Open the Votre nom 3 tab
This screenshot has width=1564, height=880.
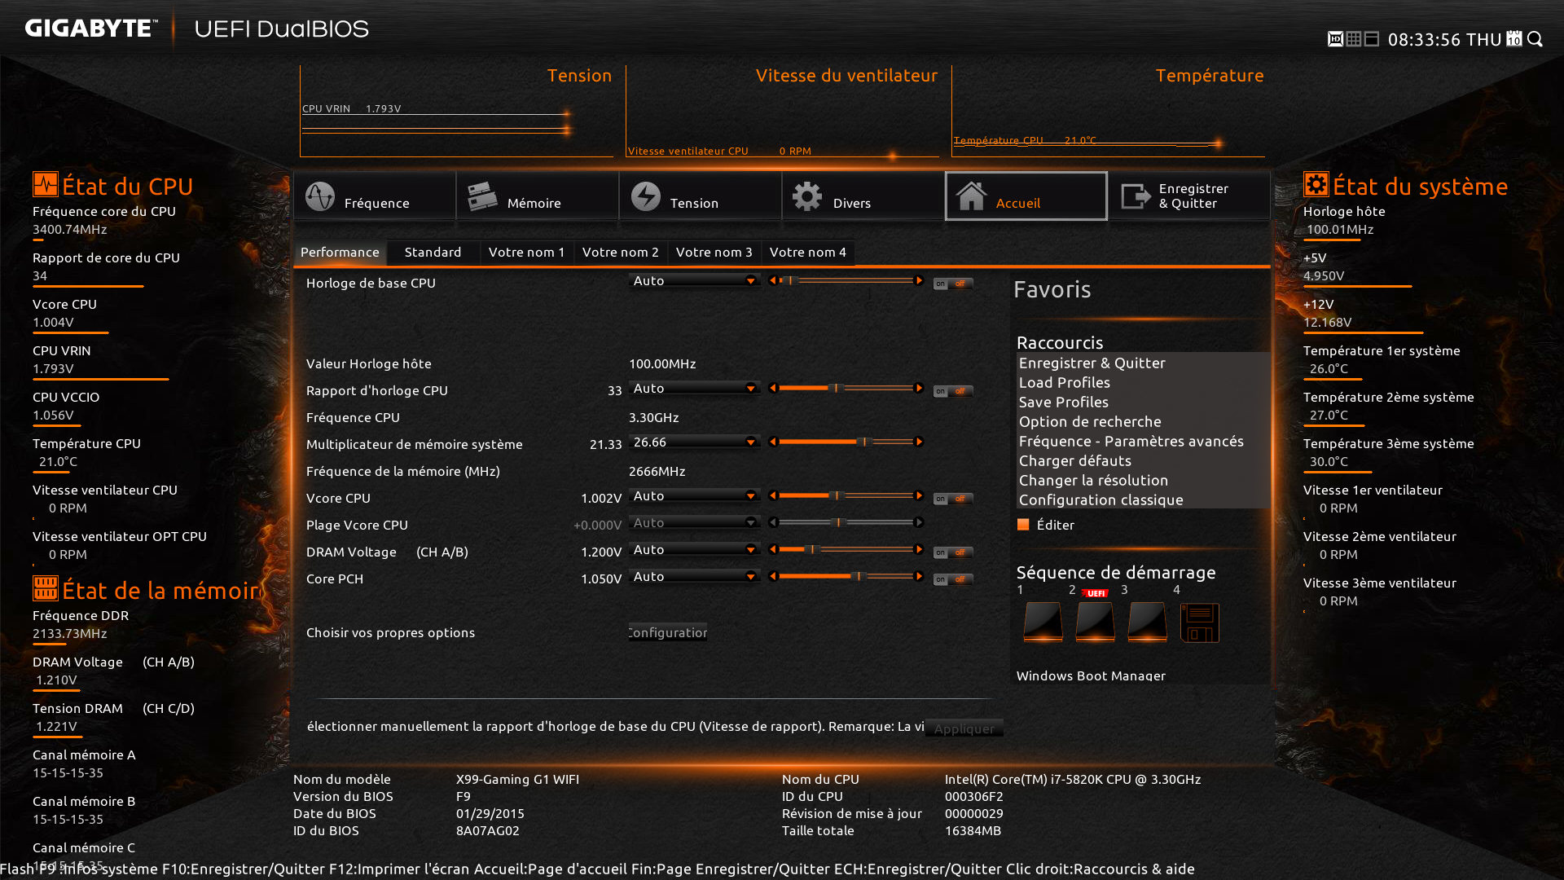pos(714,252)
